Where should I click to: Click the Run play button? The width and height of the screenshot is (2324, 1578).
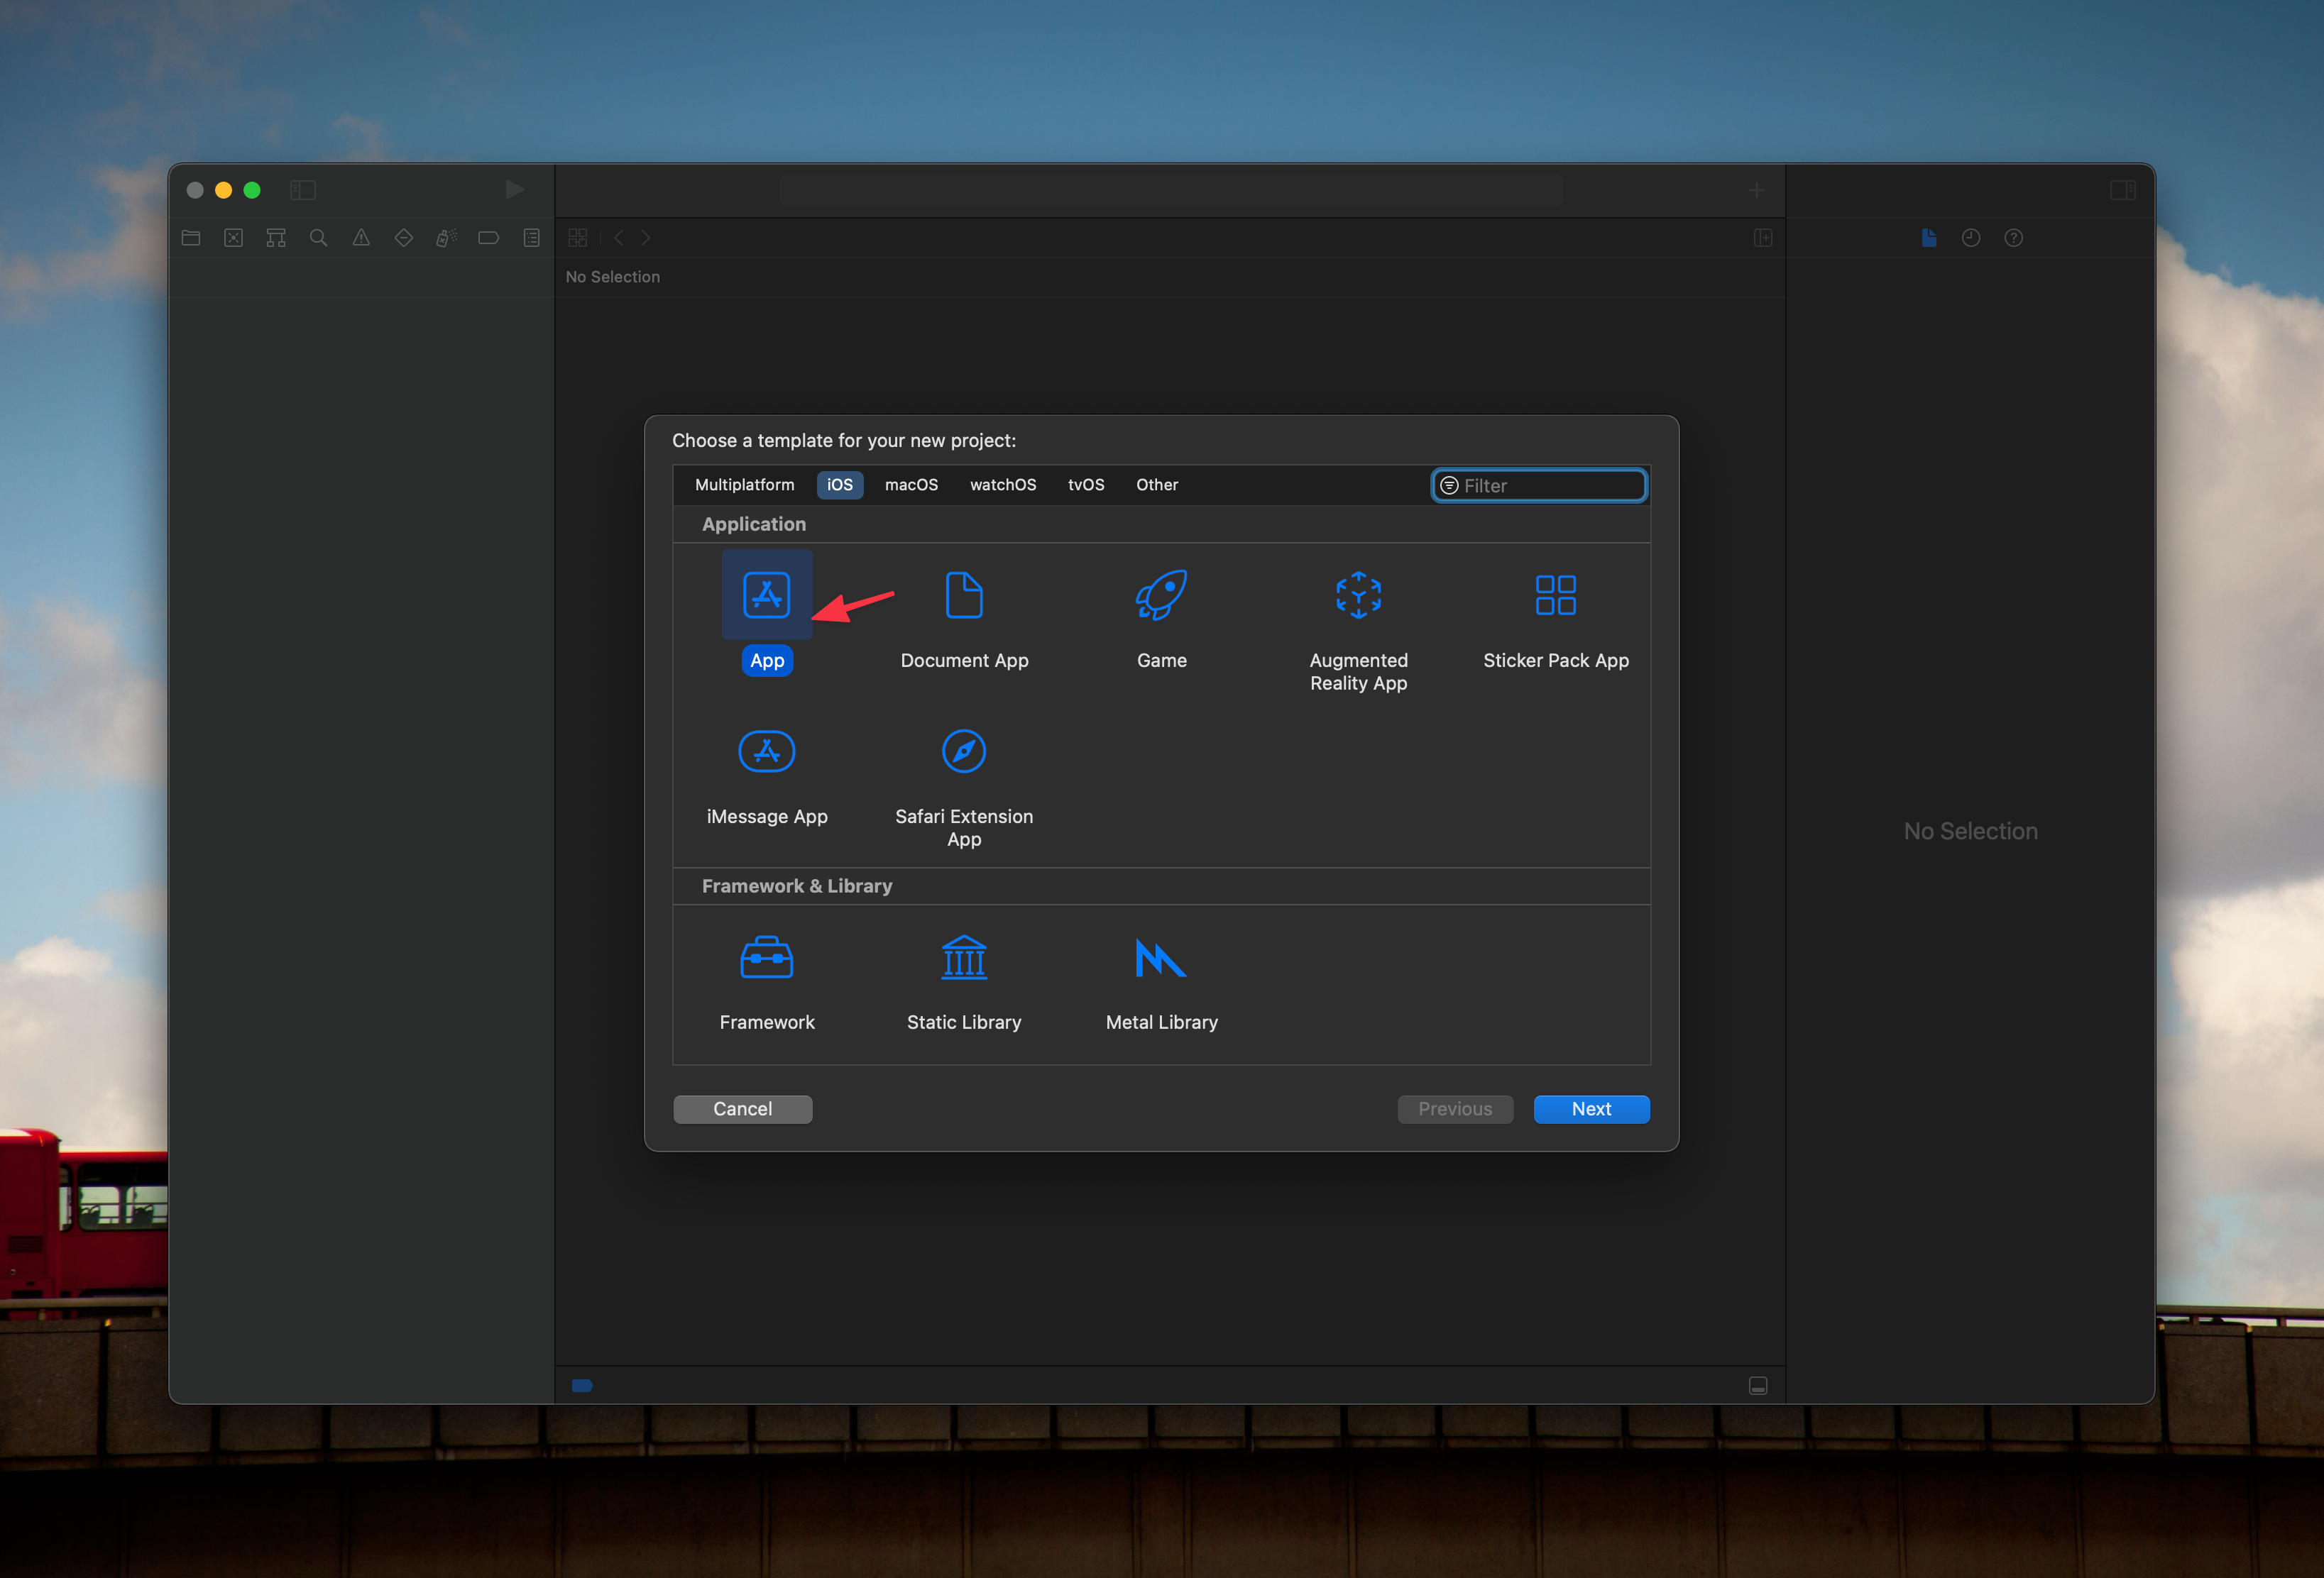click(514, 190)
